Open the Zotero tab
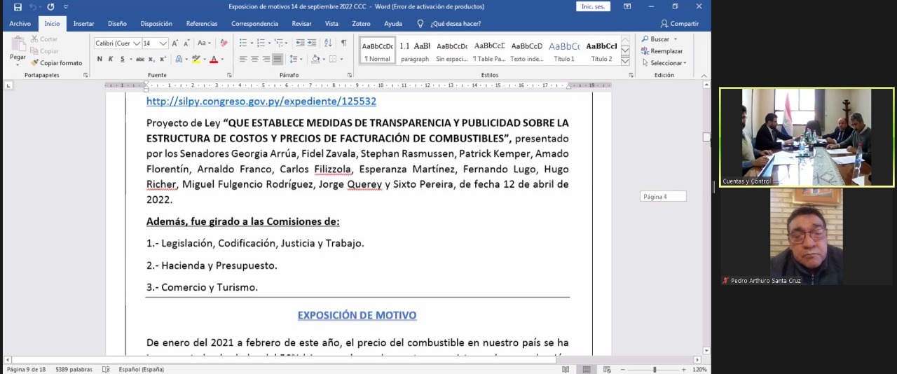 tap(361, 24)
